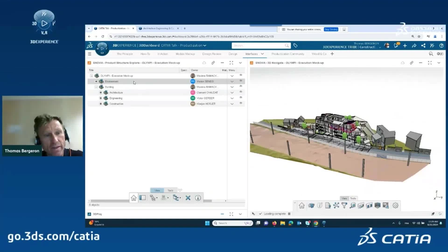The image size is (448, 252).
Task: Open the Design Review tab
Action: tap(212, 54)
